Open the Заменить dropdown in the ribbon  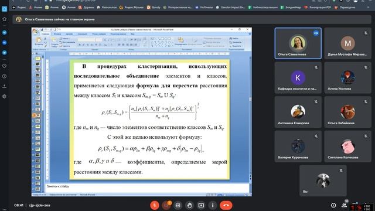click(x=236, y=42)
